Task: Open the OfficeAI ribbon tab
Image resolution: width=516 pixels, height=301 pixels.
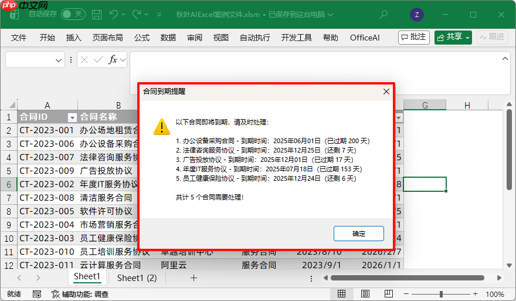Action: 365,38
